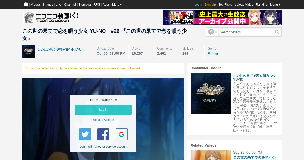Click the Comments count 2,461
Image resolution: width=304 pixels, height=160 pixels.
pyautogui.click(x=162, y=53)
